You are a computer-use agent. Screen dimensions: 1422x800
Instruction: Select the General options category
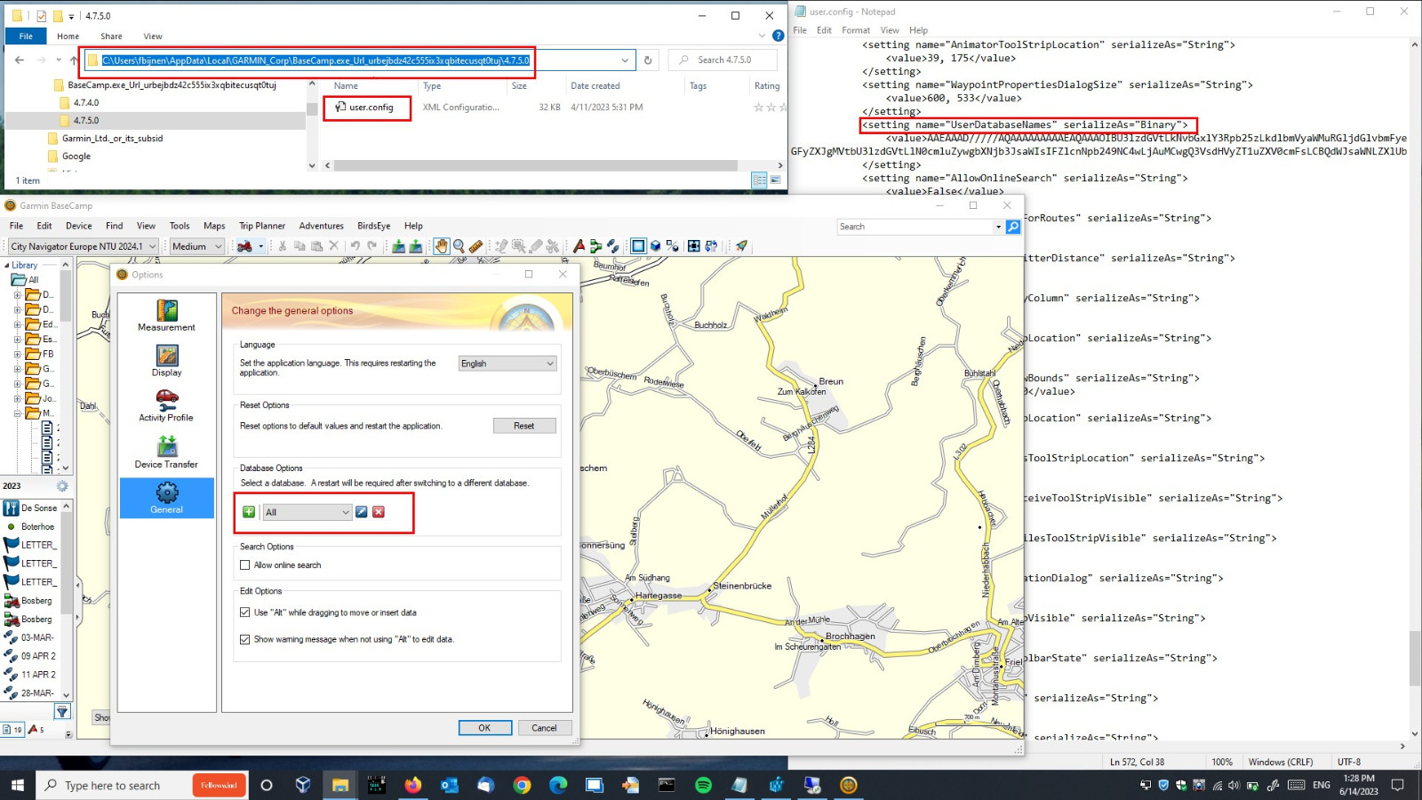(x=166, y=498)
